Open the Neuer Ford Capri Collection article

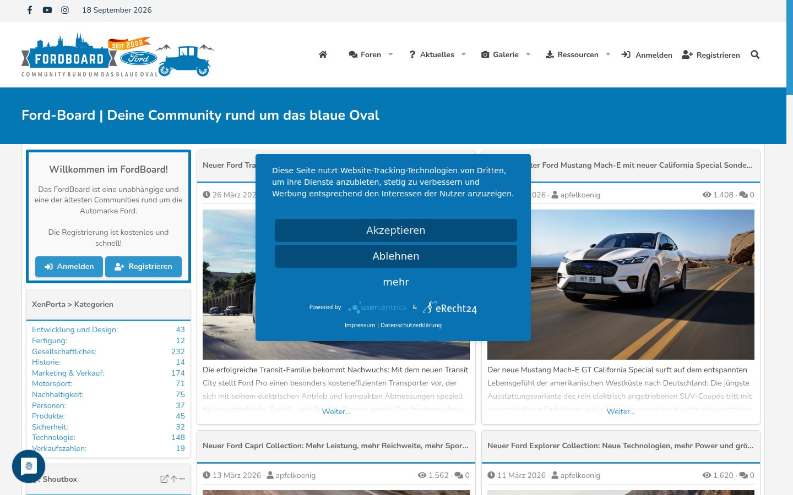(x=335, y=446)
